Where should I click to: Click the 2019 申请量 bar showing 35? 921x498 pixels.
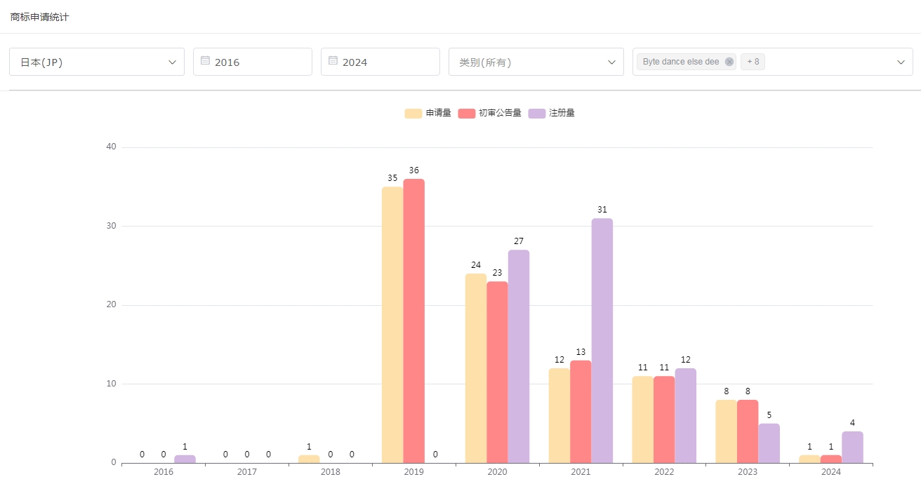coord(392,325)
